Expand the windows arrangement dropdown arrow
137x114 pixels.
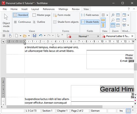(x=128, y=25)
